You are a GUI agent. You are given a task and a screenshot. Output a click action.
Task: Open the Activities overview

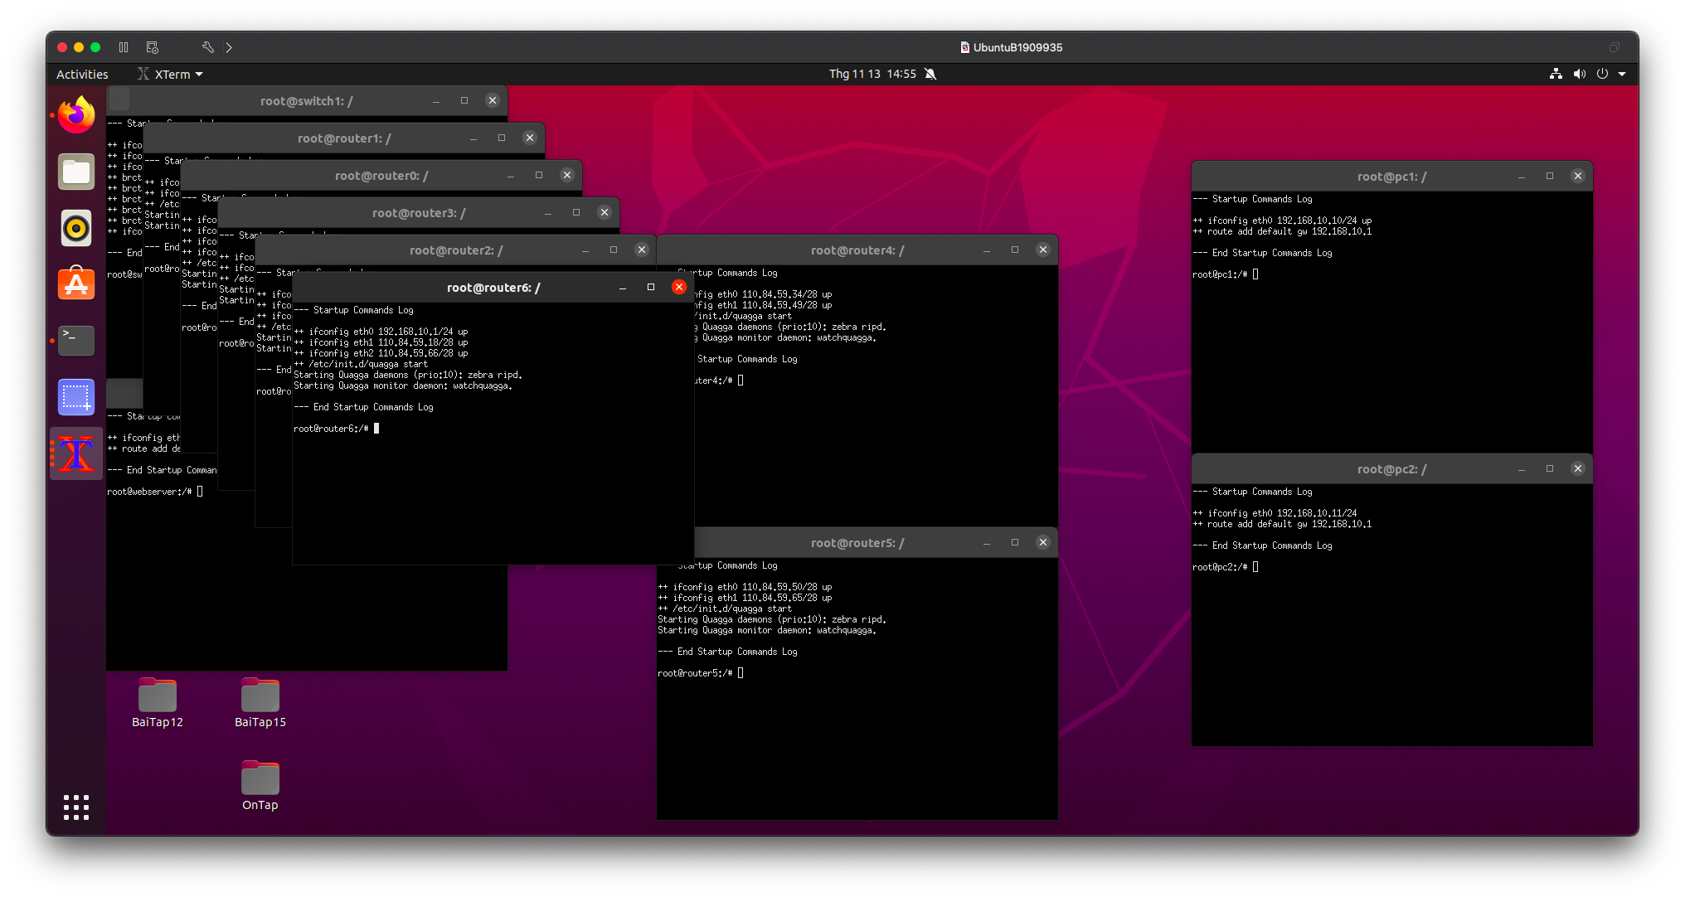click(x=82, y=75)
